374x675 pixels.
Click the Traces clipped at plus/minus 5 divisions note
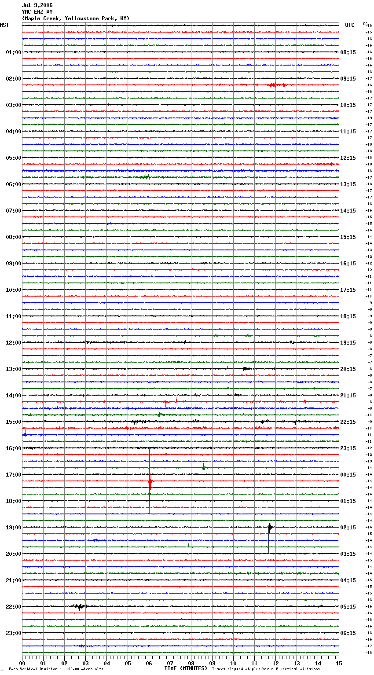266,669
